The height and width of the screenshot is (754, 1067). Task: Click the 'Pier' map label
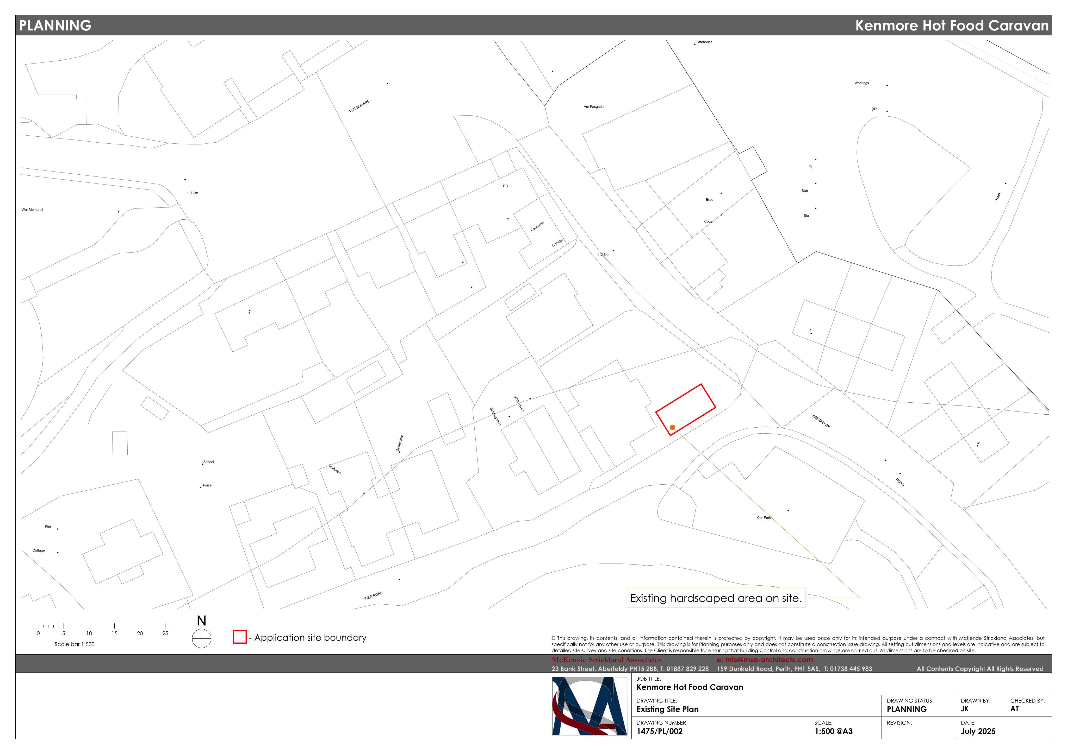(48, 527)
